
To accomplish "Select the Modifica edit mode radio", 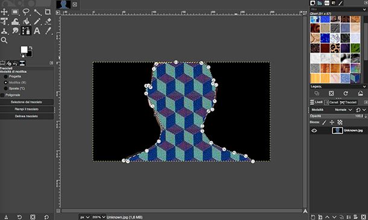I will 6,83.
